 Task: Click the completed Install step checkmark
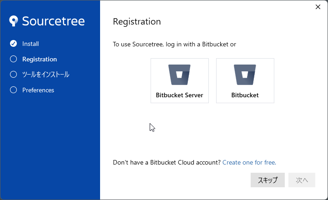click(13, 44)
